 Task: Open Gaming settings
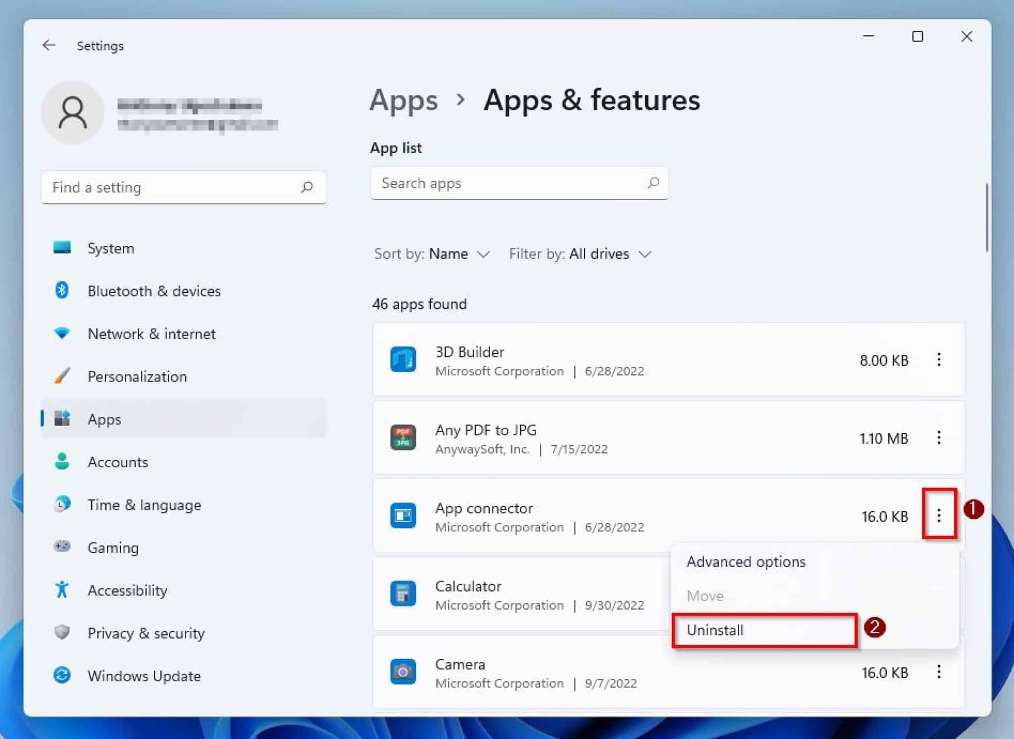tap(113, 547)
